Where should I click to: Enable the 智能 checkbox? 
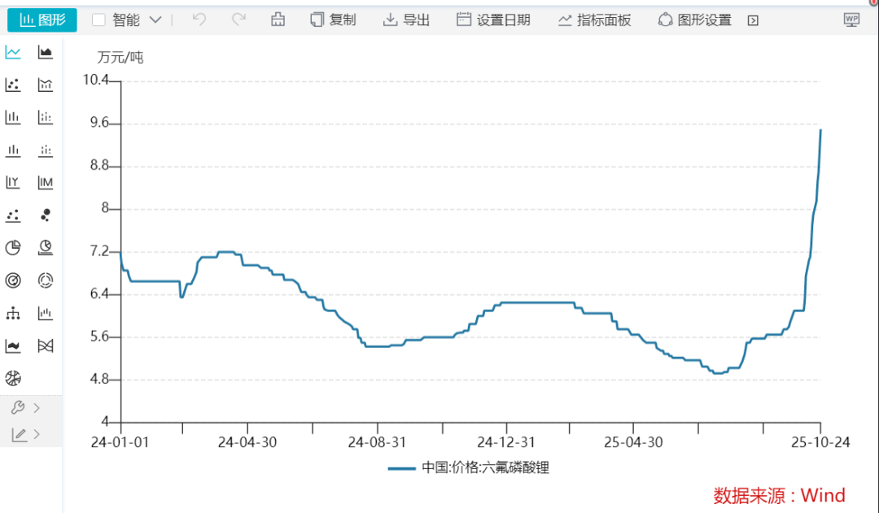click(98, 20)
